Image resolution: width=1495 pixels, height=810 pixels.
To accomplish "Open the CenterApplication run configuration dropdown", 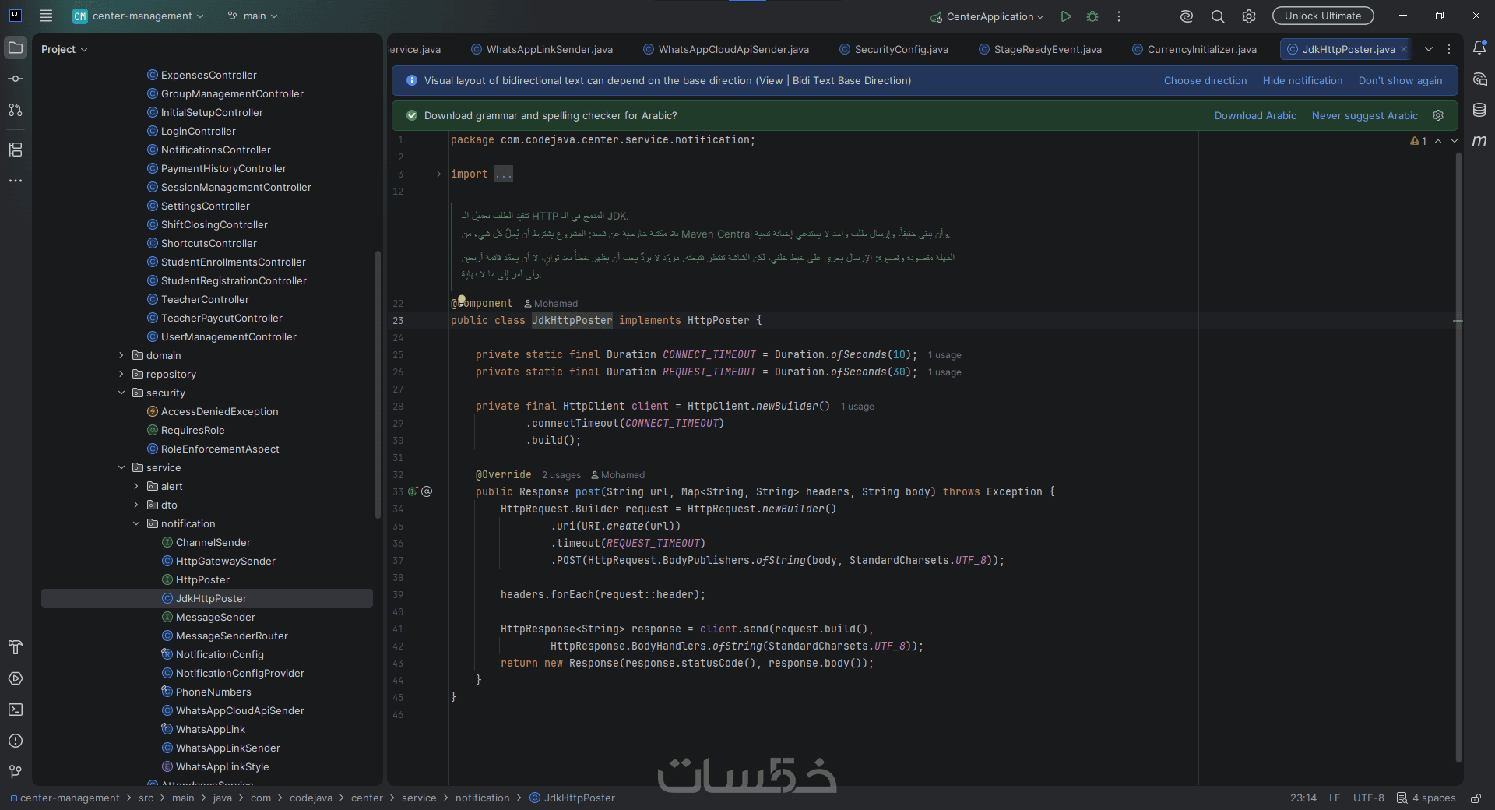I will point(987,16).
